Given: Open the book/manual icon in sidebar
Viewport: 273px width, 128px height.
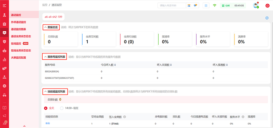Looking at the screenshot, I should click(4, 108).
